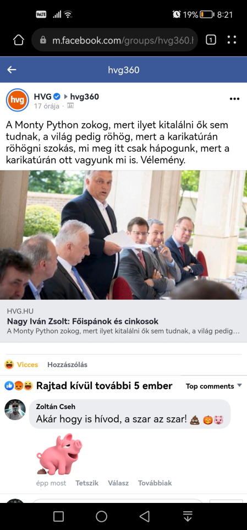This screenshot has width=247, height=530.
Task: Tap Hozzászólás to comment on post
Action: coord(68,365)
